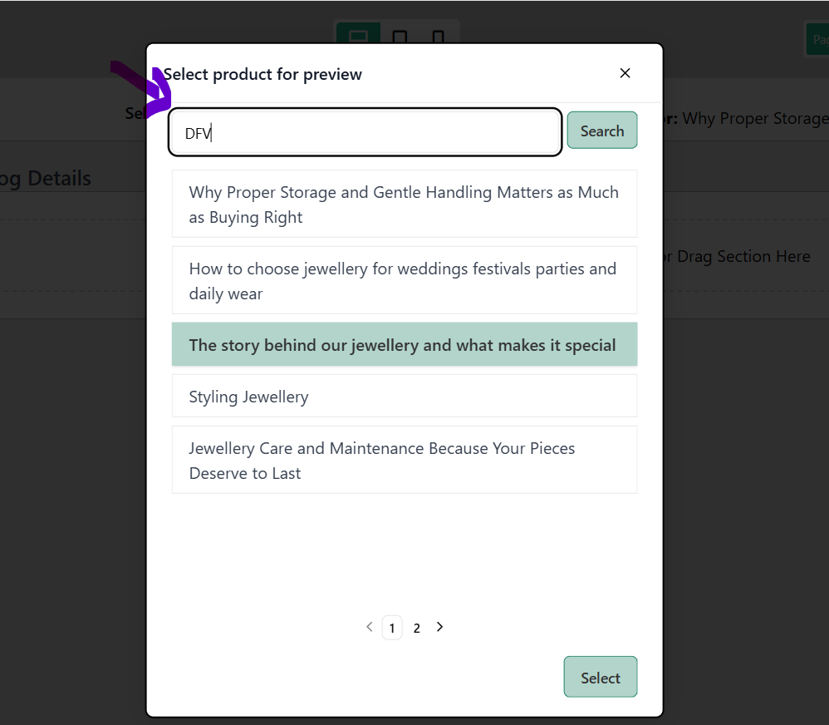Open page 1 of results
Screen dimensions: 829x725
392,629
